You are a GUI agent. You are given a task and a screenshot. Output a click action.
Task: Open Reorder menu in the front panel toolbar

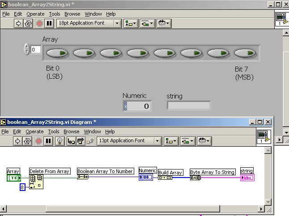click(x=164, y=23)
